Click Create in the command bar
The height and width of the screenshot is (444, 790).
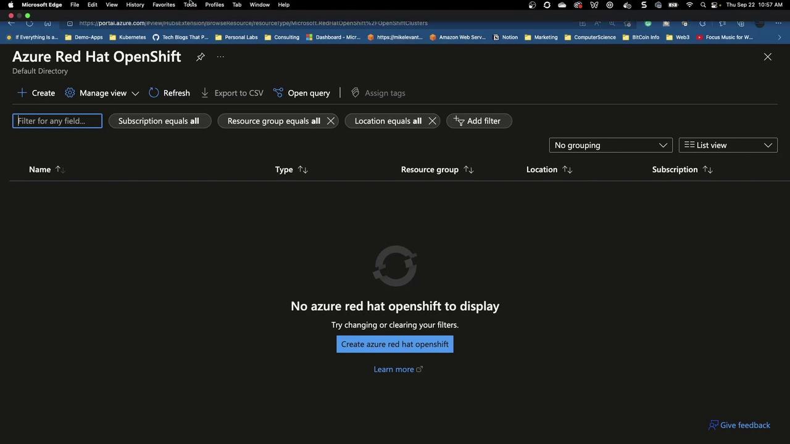(x=36, y=92)
